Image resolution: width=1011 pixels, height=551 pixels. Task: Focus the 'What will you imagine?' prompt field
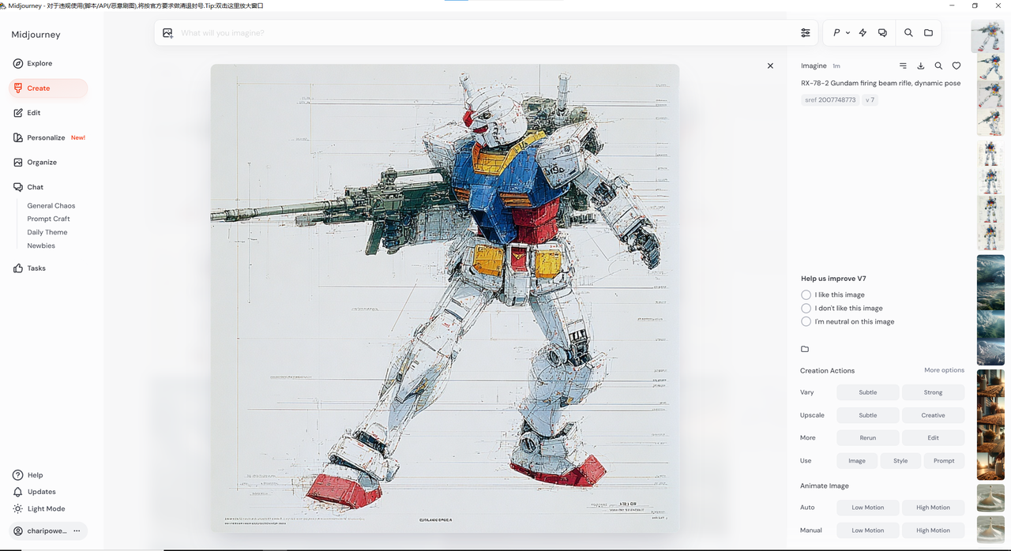tap(486, 33)
